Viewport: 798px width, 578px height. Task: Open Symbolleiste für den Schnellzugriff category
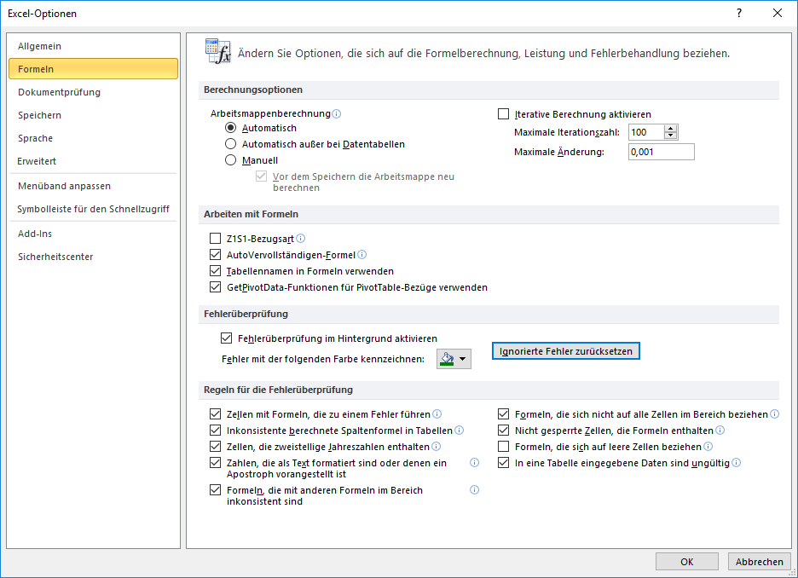(94, 209)
